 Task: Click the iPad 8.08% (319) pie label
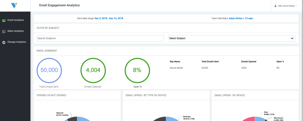pos(269,113)
